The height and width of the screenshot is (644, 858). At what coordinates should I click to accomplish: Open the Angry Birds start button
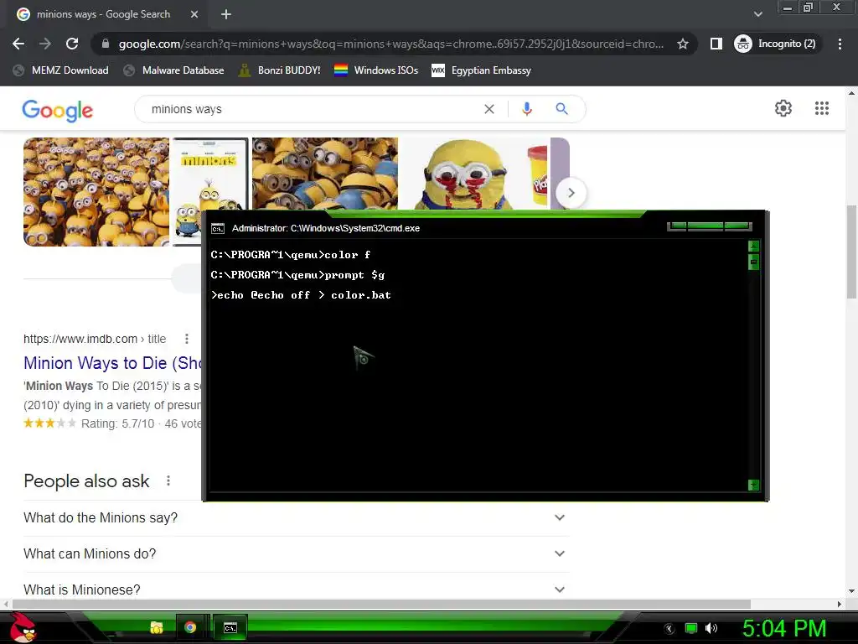point(23,627)
